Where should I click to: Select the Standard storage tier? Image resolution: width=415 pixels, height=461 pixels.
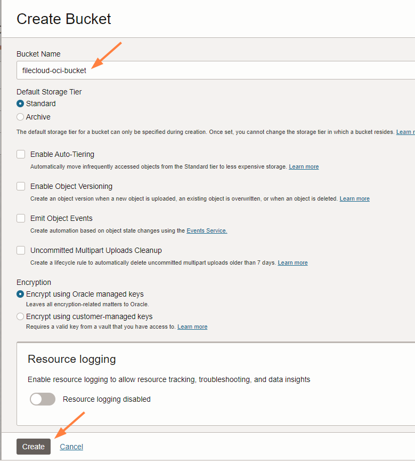20,104
